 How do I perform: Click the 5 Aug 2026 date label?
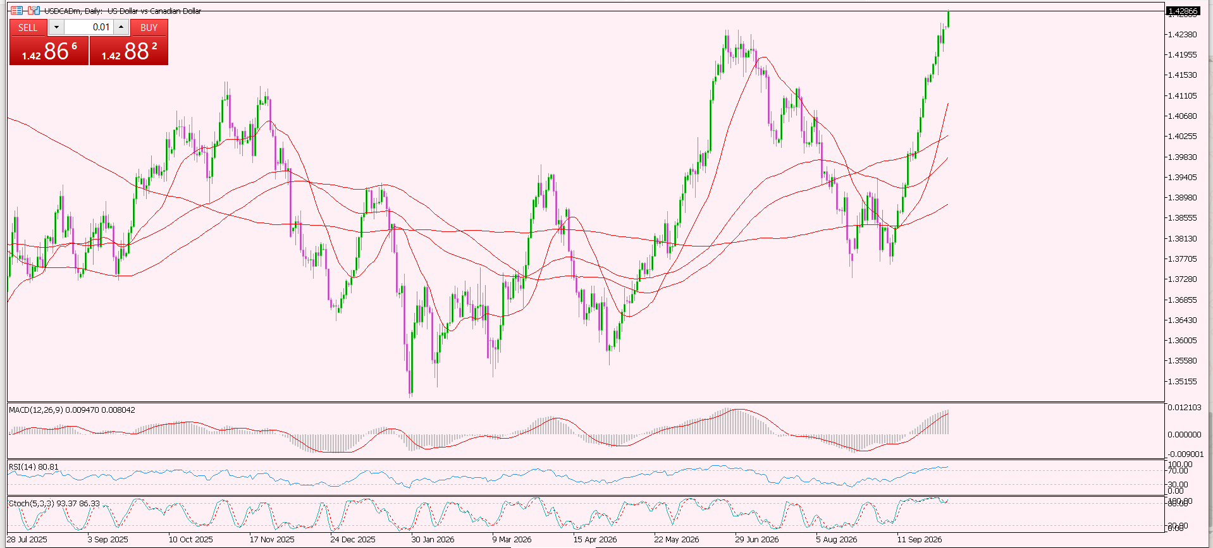pyautogui.click(x=837, y=540)
